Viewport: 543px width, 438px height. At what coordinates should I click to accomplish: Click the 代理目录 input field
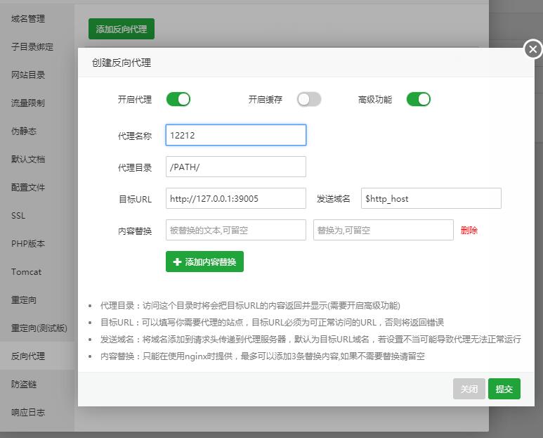coord(236,167)
